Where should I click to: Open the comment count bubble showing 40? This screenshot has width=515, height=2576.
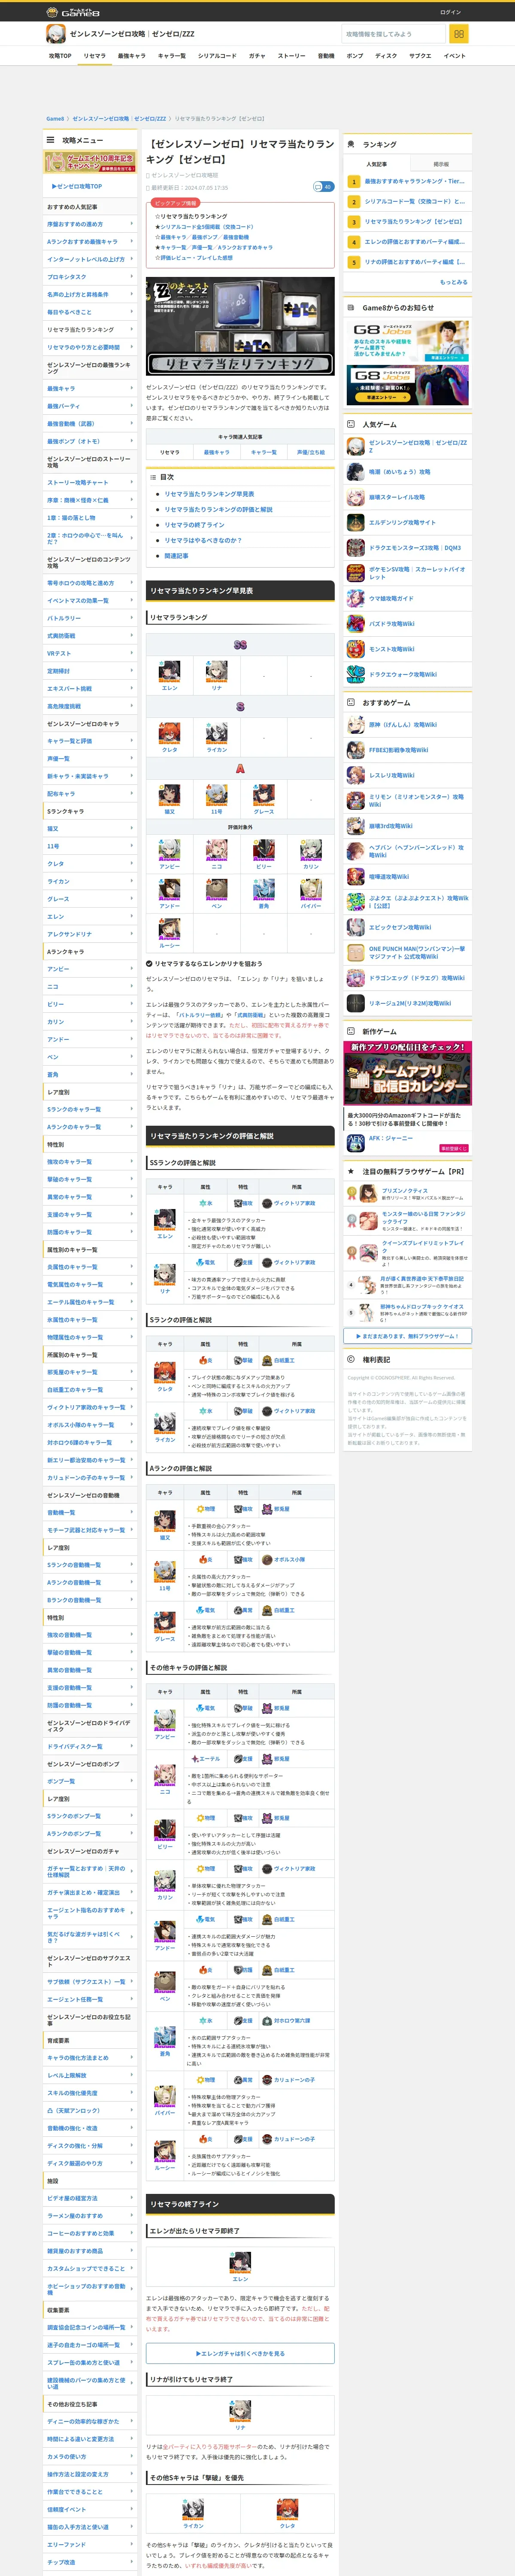pyautogui.click(x=323, y=187)
